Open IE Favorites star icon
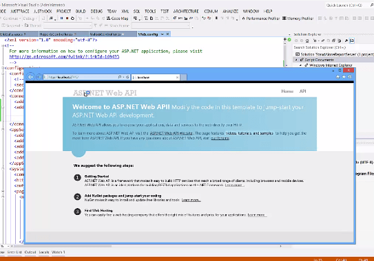This screenshot has height=261, width=374. click(x=344, y=77)
